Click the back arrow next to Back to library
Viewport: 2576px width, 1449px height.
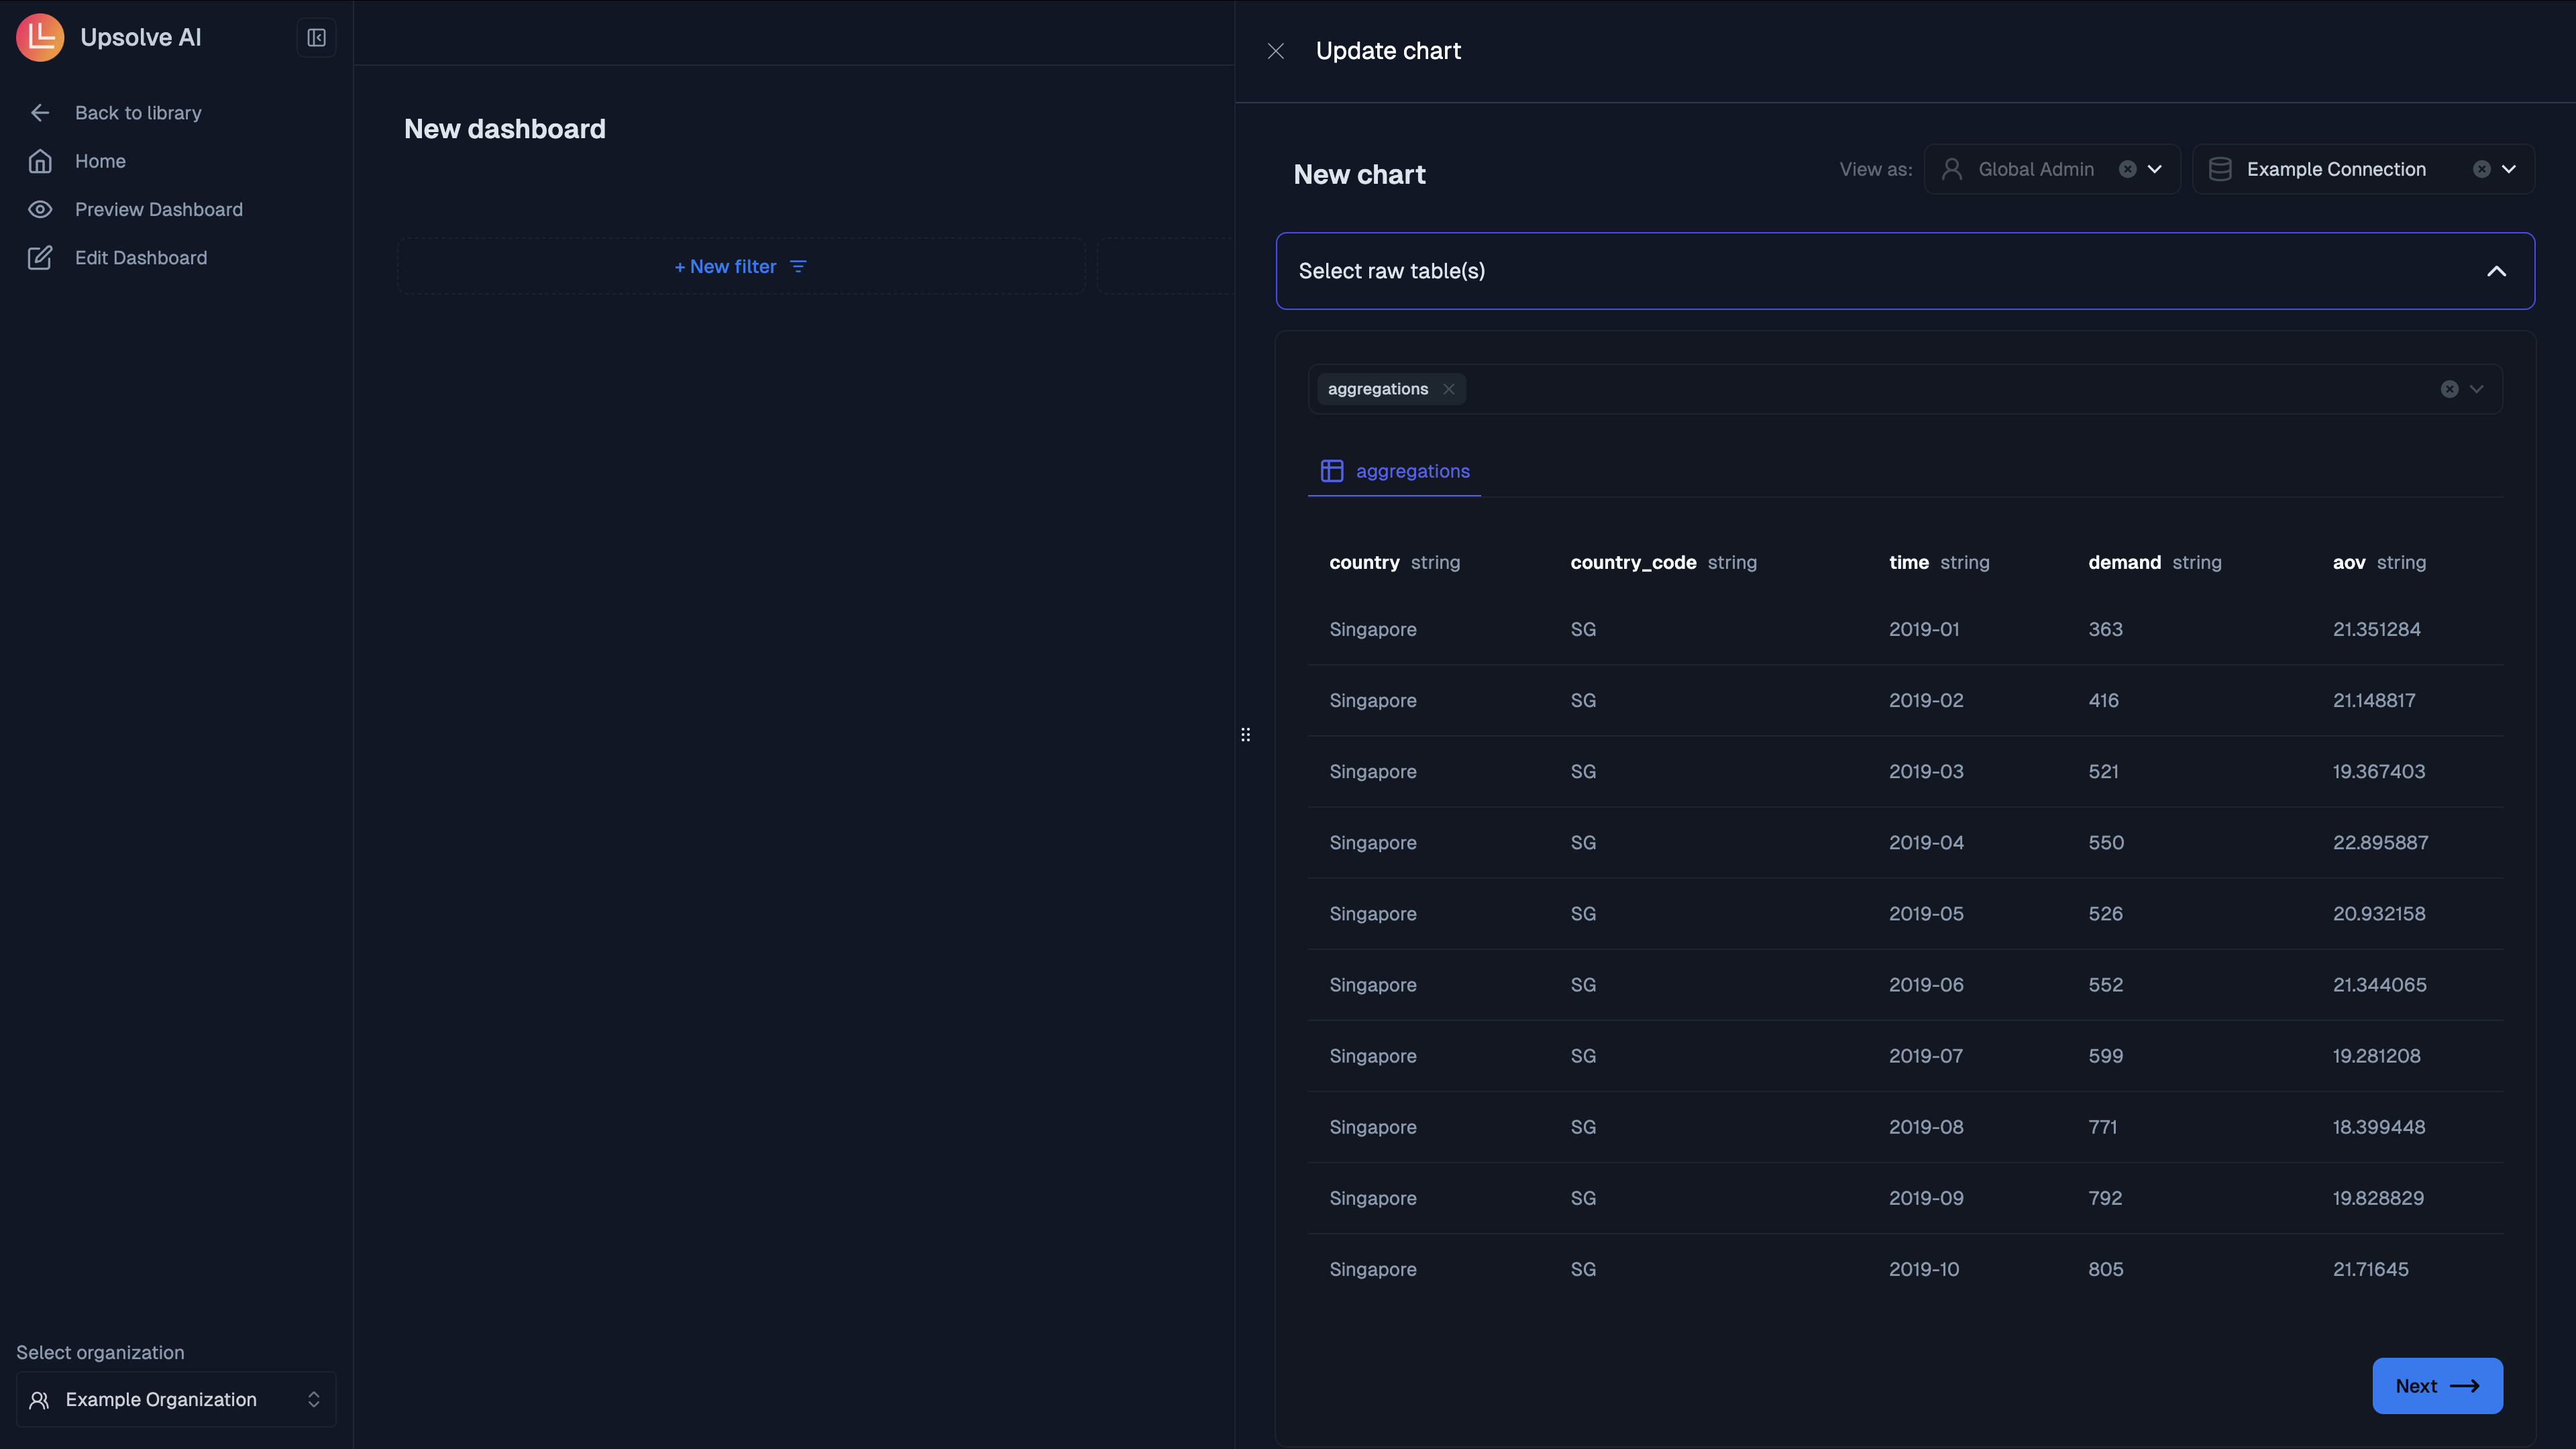click(x=40, y=112)
